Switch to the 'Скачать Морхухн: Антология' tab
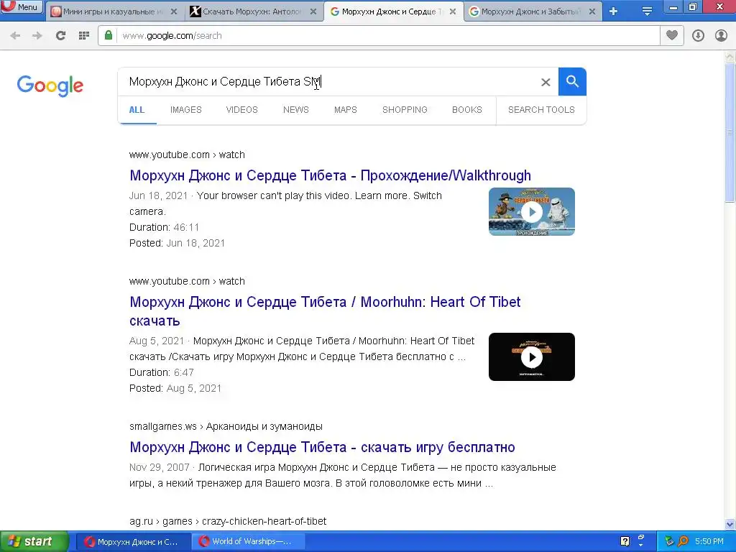This screenshot has width=736, height=552. point(252,11)
